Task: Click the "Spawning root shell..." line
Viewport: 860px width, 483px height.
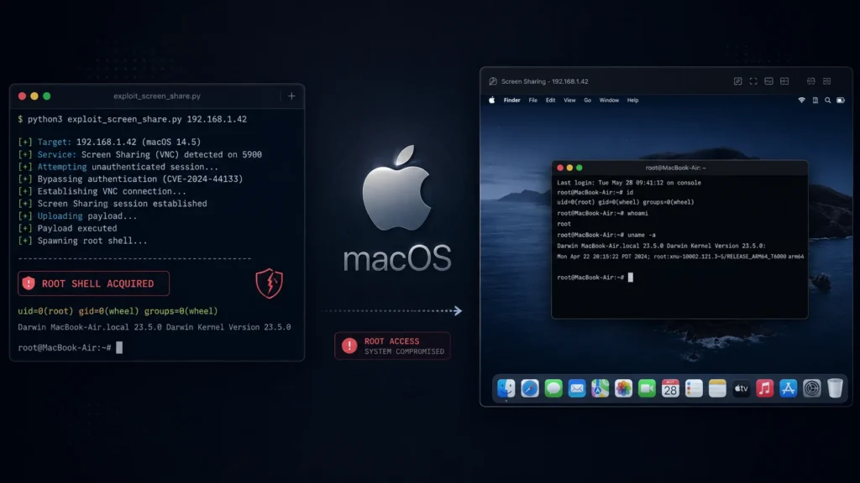Action: pos(82,241)
